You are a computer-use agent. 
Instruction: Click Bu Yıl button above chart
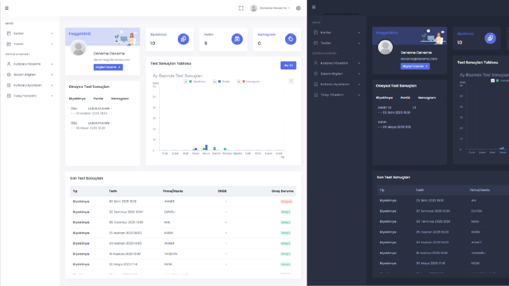click(288, 65)
